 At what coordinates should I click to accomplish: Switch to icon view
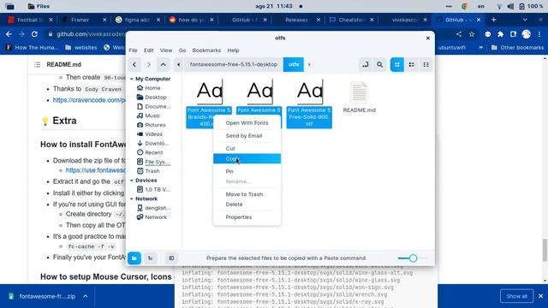[397, 65]
